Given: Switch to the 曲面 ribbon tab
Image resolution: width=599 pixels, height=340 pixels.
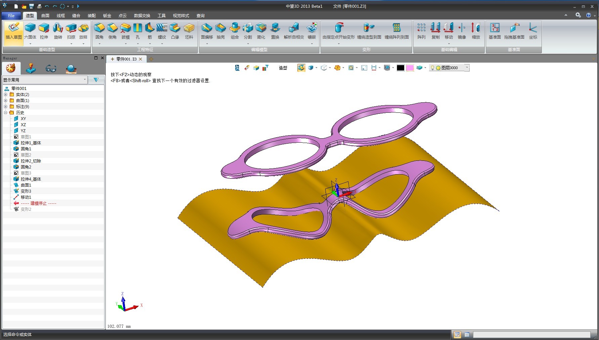Looking at the screenshot, I should tap(45, 16).
